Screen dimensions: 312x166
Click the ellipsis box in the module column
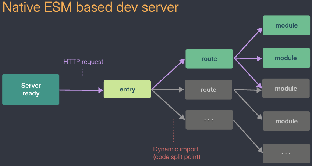287,154
